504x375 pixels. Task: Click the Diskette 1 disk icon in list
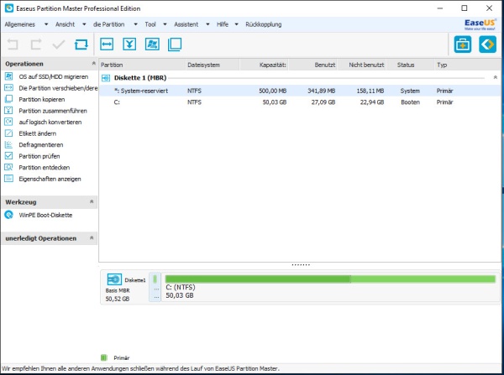click(x=106, y=78)
